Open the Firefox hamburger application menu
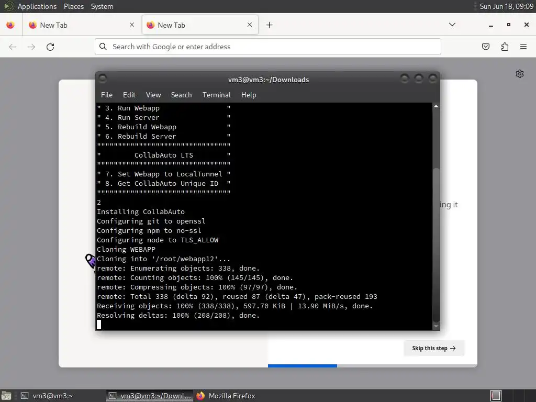Screen dimensions: 536x402 (x=523, y=47)
